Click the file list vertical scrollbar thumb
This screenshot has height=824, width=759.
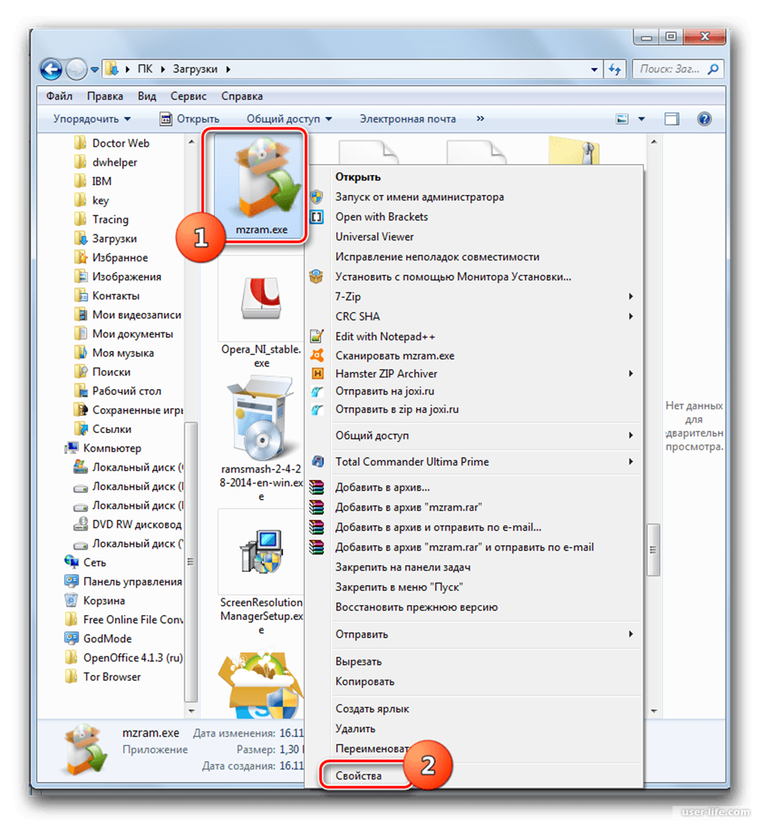pyautogui.click(x=653, y=549)
